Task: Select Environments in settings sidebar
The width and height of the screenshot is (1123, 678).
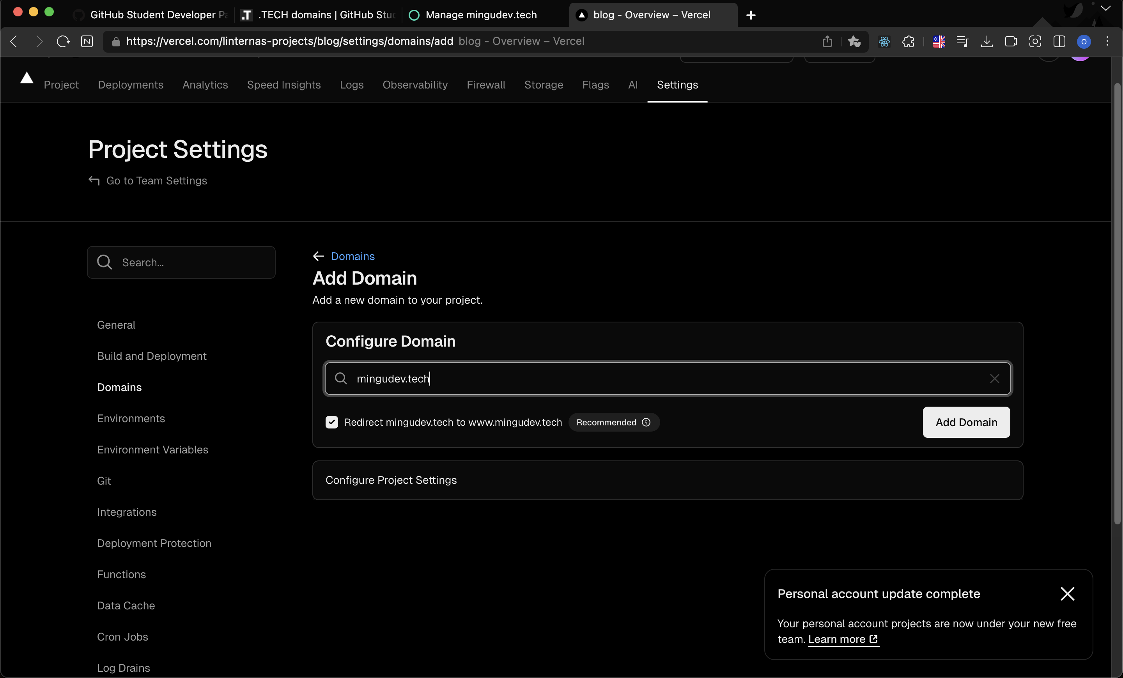Action: point(131,419)
